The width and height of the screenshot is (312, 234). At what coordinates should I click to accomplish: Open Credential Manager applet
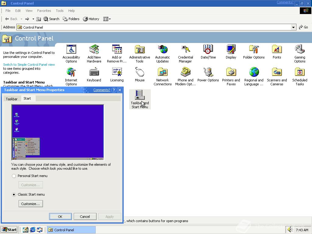(185, 53)
